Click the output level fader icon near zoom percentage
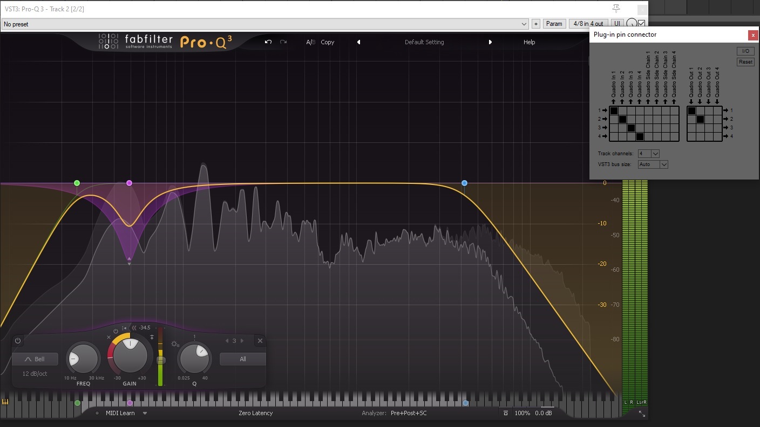The height and width of the screenshot is (427, 760). point(506,413)
